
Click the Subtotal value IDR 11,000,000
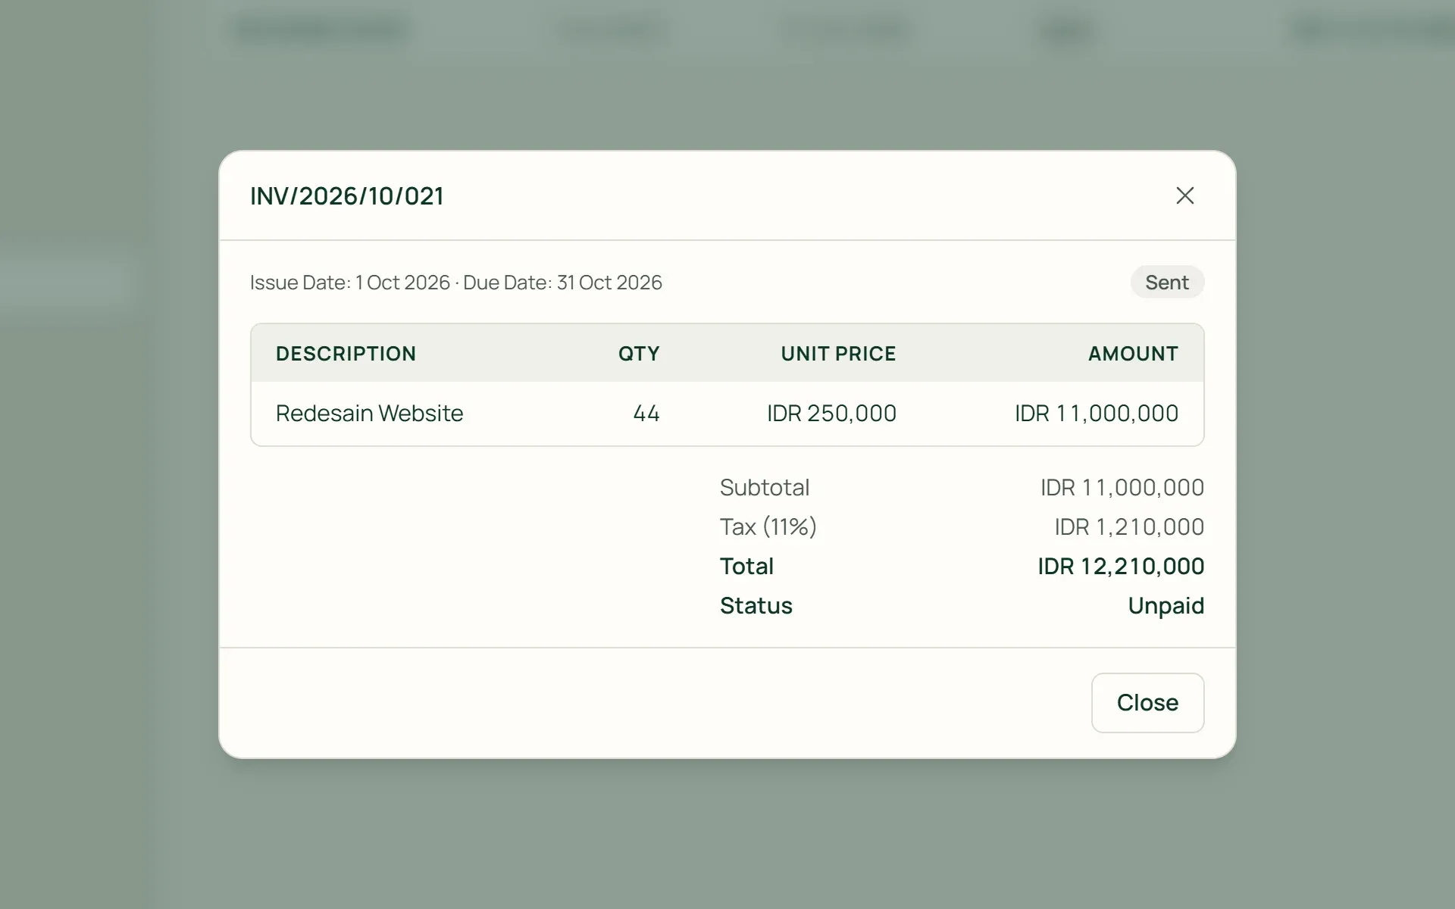(1122, 487)
